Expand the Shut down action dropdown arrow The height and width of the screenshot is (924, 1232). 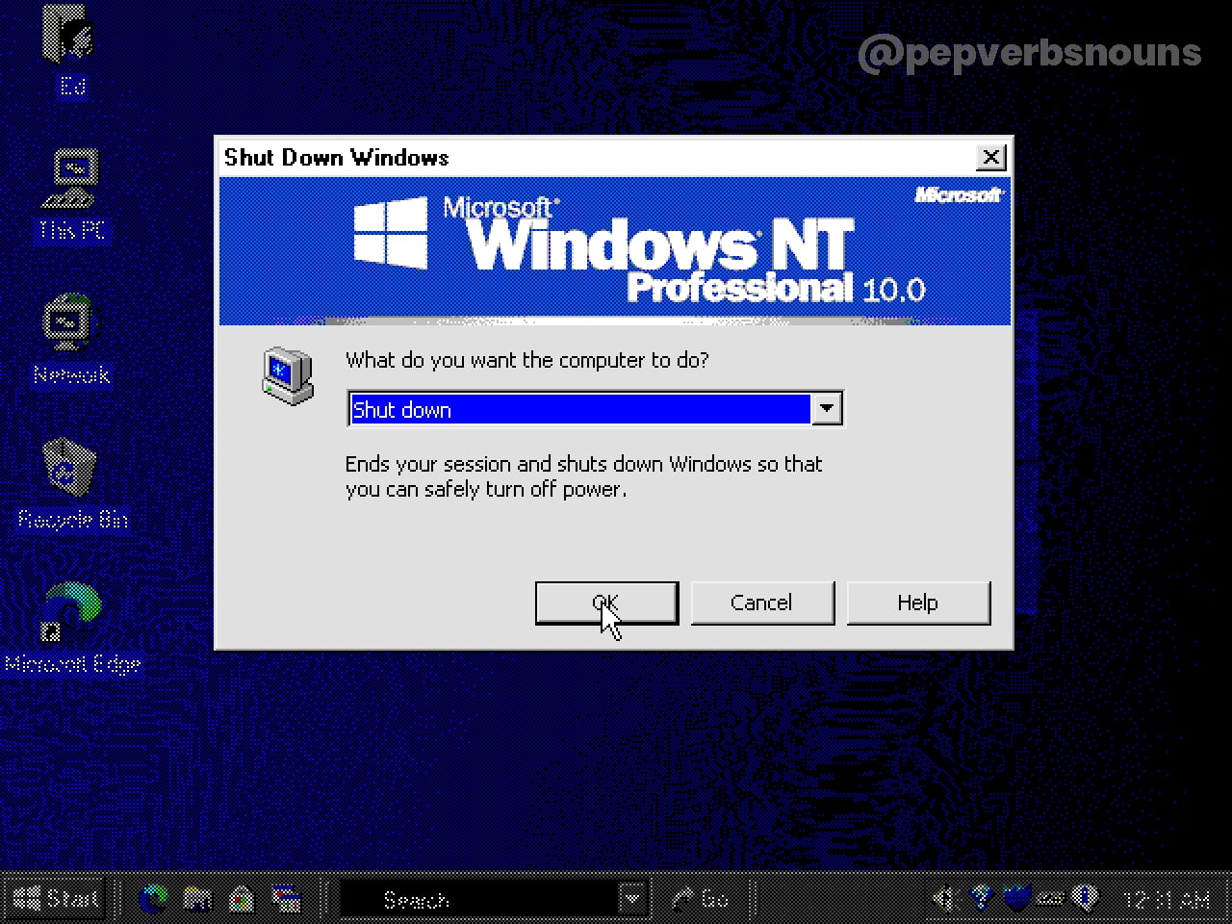(x=826, y=409)
